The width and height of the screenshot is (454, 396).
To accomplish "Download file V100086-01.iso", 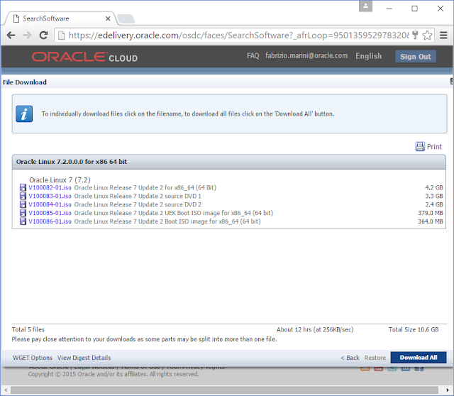I will pyautogui.click(x=50, y=221).
